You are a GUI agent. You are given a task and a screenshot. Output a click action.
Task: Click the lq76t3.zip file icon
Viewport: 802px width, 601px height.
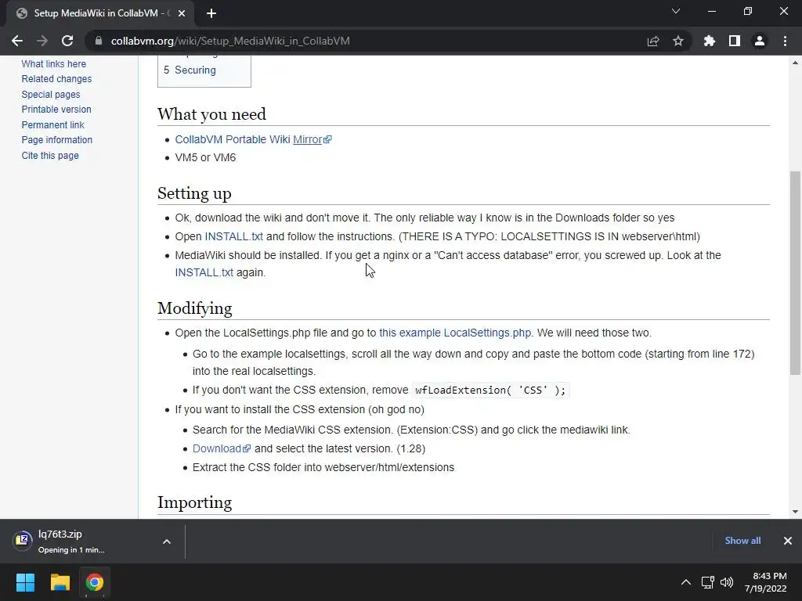22,540
